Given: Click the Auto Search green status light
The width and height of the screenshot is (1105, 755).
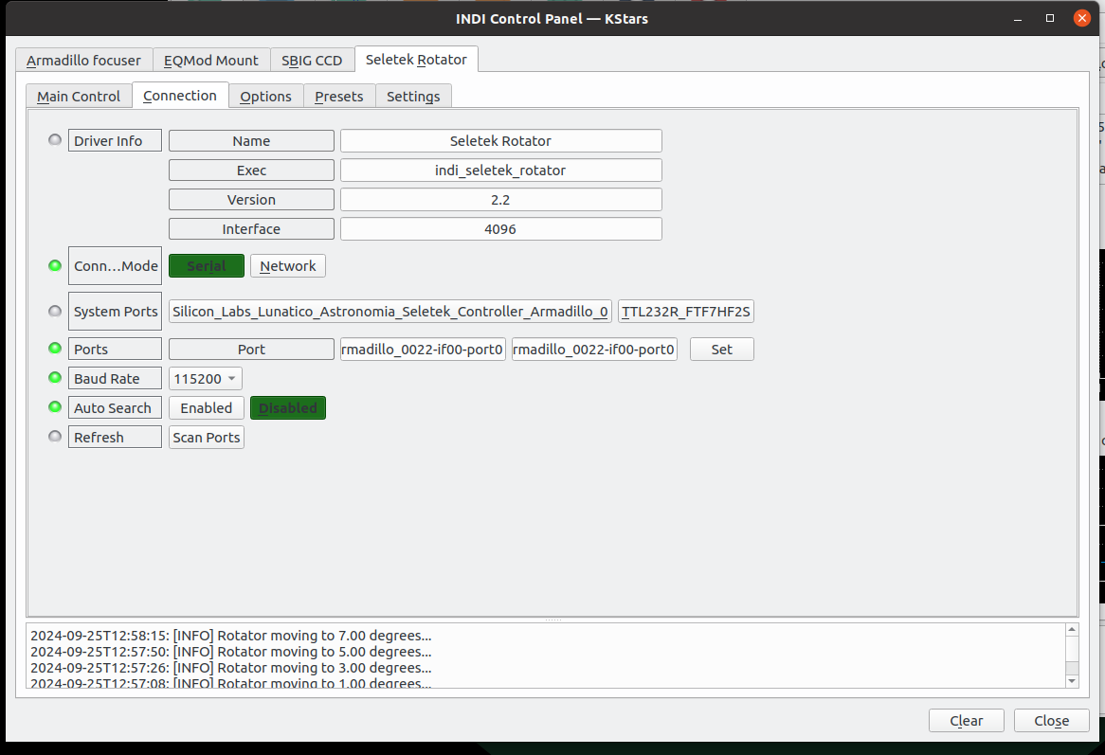Looking at the screenshot, I should pyautogui.click(x=55, y=407).
